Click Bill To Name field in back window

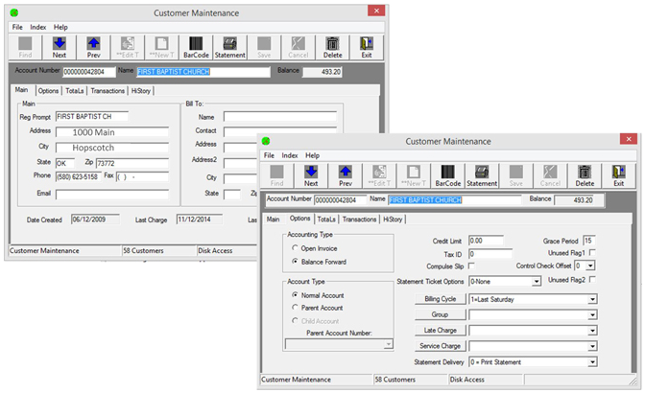[279, 117]
